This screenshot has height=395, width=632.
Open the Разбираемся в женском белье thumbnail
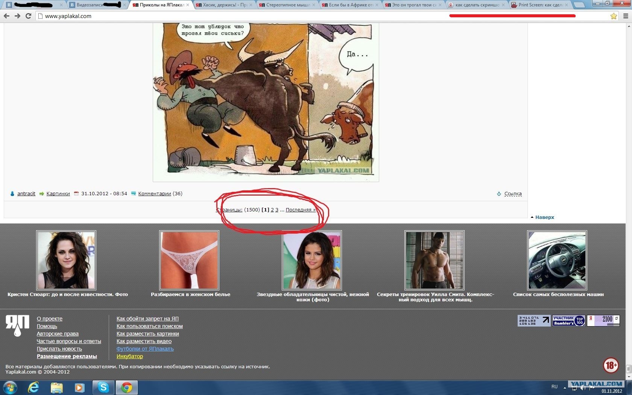189,260
